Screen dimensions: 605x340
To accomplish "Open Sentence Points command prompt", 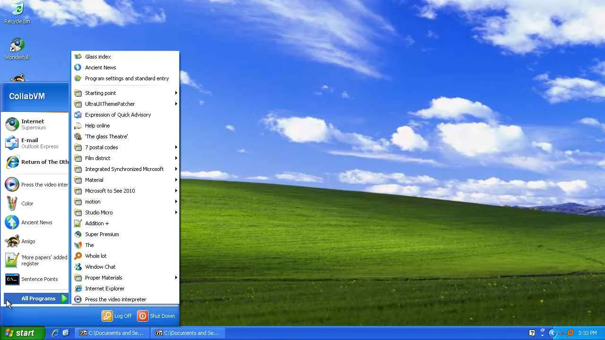I will (x=36, y=279).
